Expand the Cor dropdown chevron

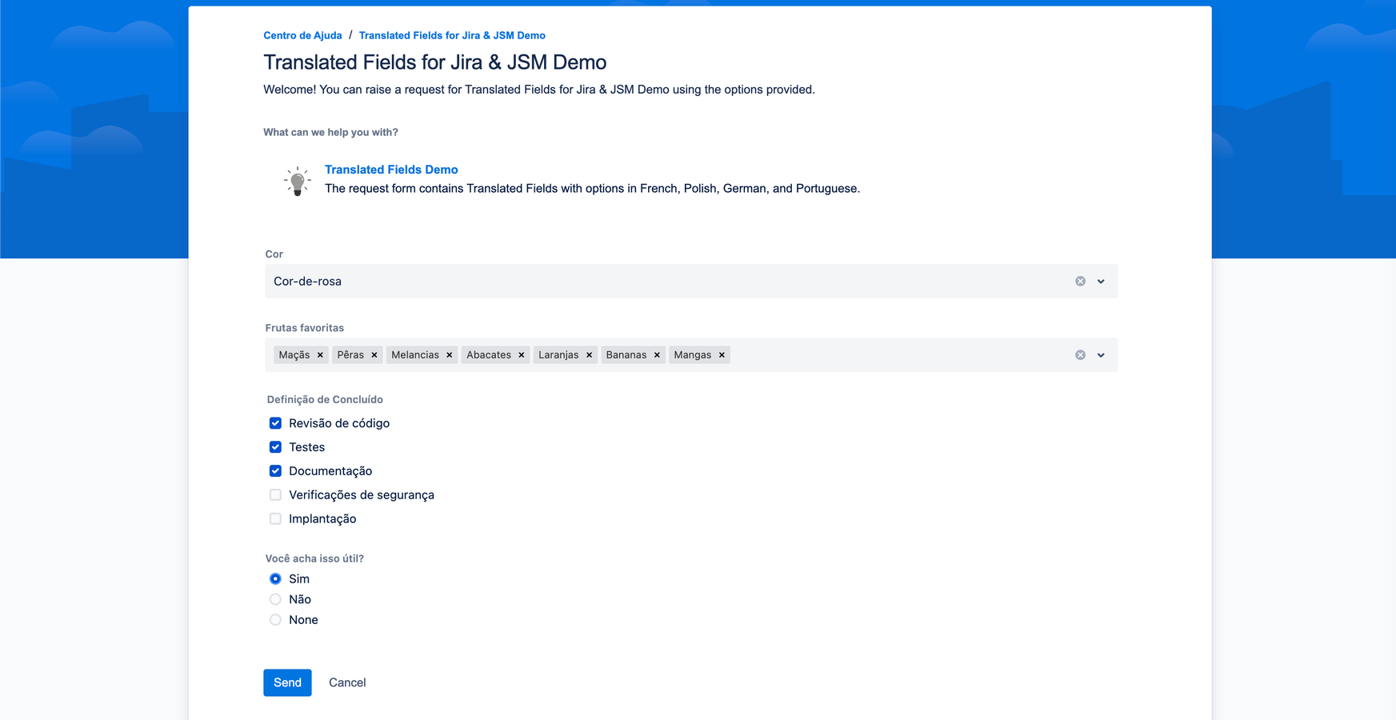click(x=1101, y=282)
